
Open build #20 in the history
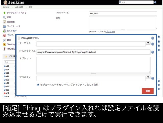(x=8, y=90)
